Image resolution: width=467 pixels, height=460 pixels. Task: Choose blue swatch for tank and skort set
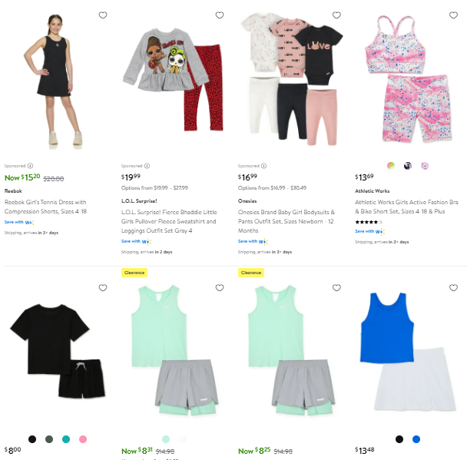[416, 439]
